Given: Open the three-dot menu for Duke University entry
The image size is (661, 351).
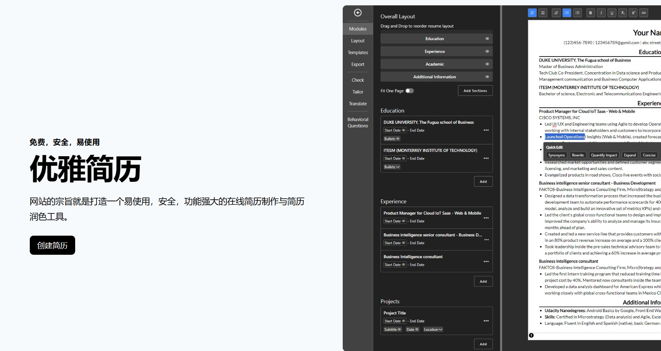Looking at the screenshot, I should tap(486, 130).
